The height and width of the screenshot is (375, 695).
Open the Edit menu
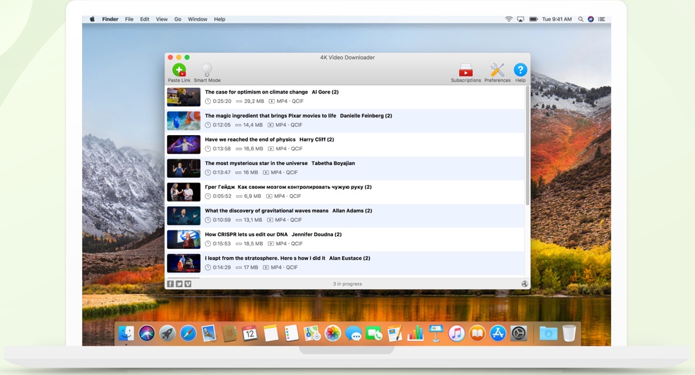(x=145, y=19)
